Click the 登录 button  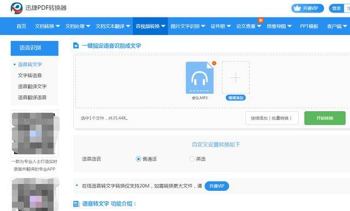(x=336, y=9)
